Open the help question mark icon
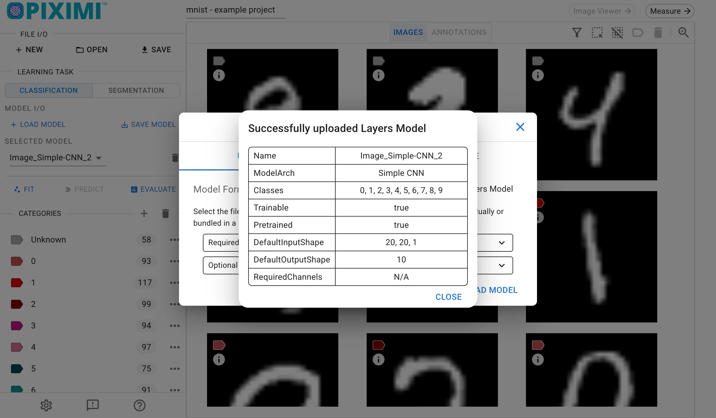Image resolution: width=716 pixels, height=418 pixels. pos(139,405)
